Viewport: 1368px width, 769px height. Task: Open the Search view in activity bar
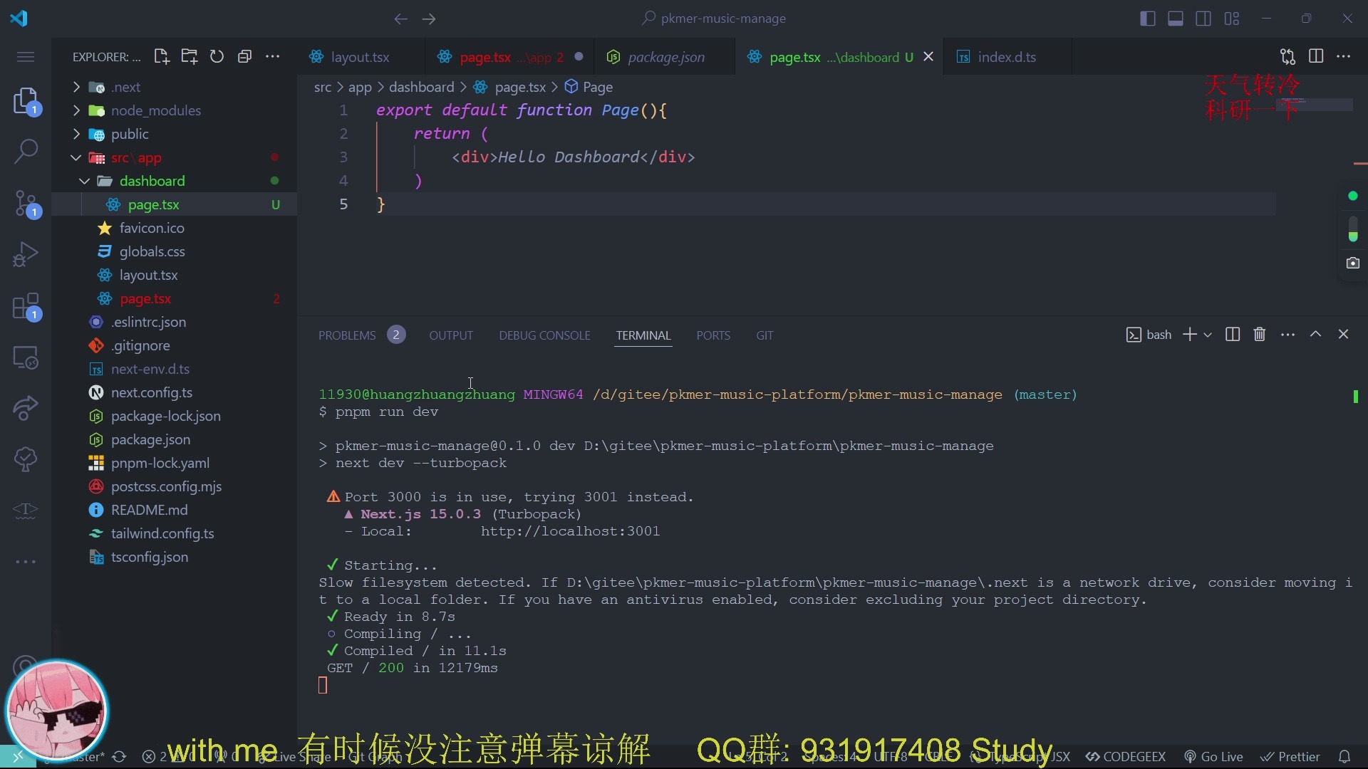point(26,151)
